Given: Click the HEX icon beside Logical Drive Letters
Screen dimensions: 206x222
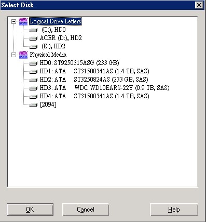Looking at the screenshot, I should pyautogui.click(x=23, y=21).
